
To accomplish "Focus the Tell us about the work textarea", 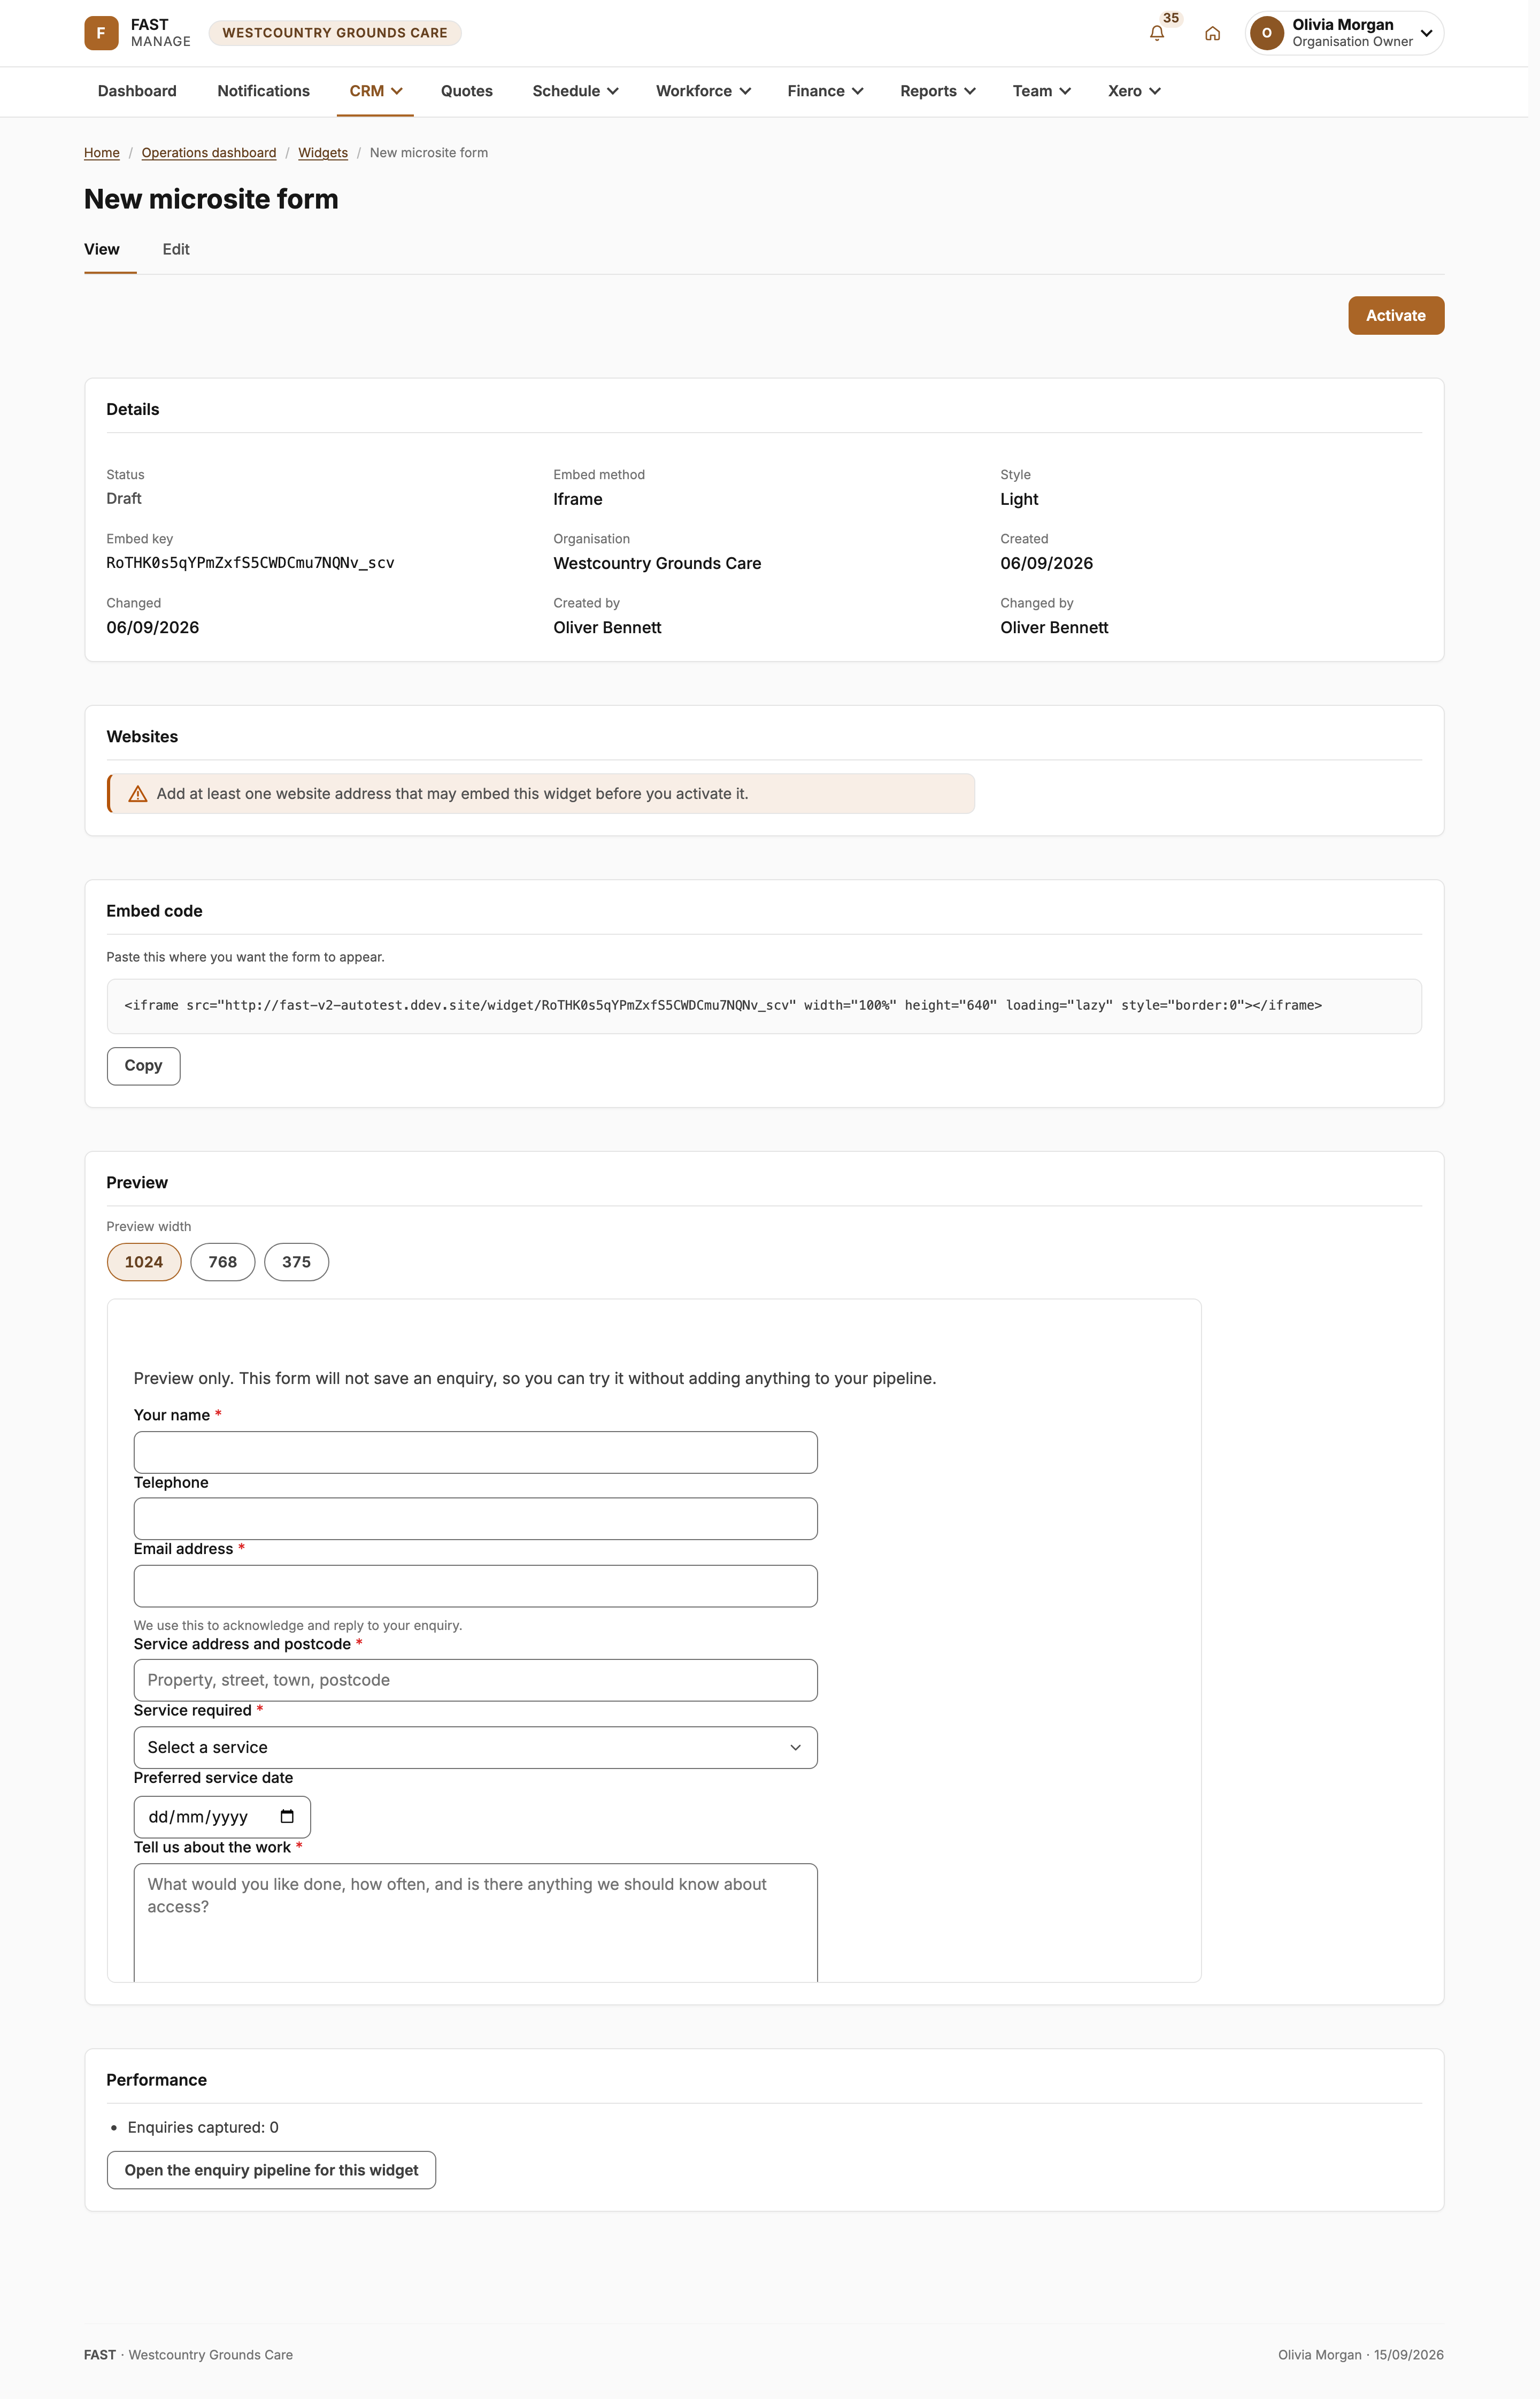I will click(475, 1922).
